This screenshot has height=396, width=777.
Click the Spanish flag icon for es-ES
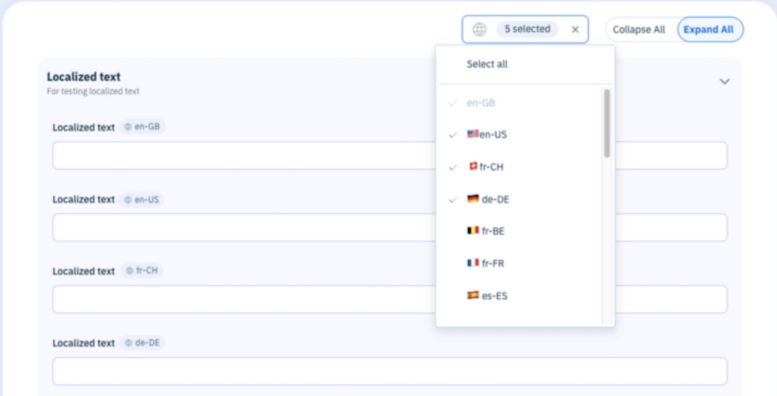(473, 295)
